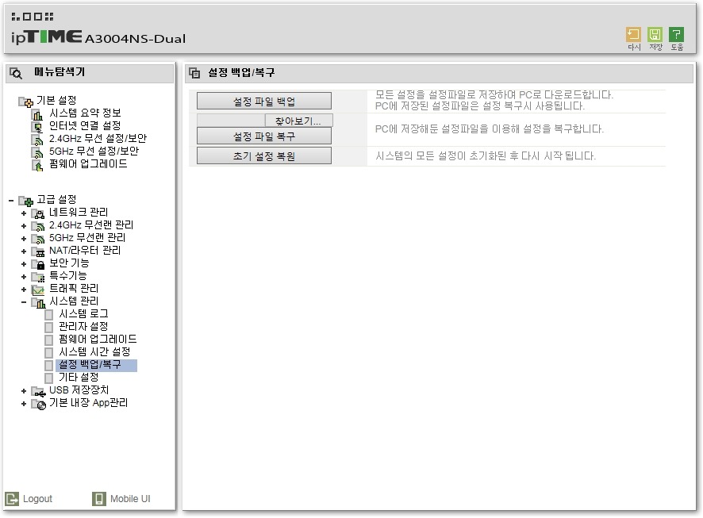Screen dimensions: 703x518
Task: Click the 시스템 관리 chart icon
Action: [38, 303]
